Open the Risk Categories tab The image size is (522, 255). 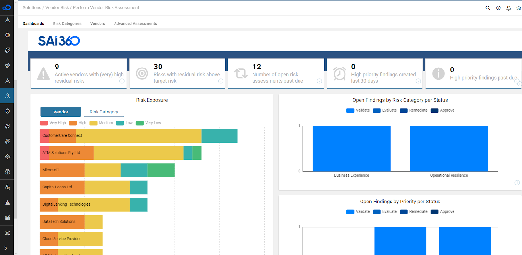tap(67, 24)
